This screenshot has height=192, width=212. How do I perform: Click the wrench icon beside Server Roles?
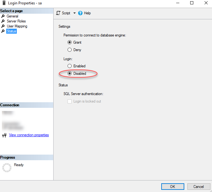click(3, 21)
